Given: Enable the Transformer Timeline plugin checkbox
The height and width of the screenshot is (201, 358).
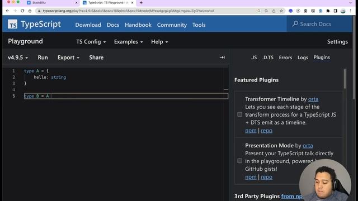Looking at the screenshot, I should coord(239,114).
